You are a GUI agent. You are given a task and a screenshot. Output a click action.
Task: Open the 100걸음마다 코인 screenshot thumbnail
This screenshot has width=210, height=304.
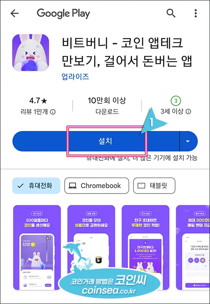pyautogui.click(x=37, y=248)
